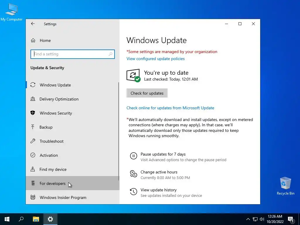The height and width of the screenshot is (225, 300).
Task: Minimize the Settings window
Action: coord(226,24)
